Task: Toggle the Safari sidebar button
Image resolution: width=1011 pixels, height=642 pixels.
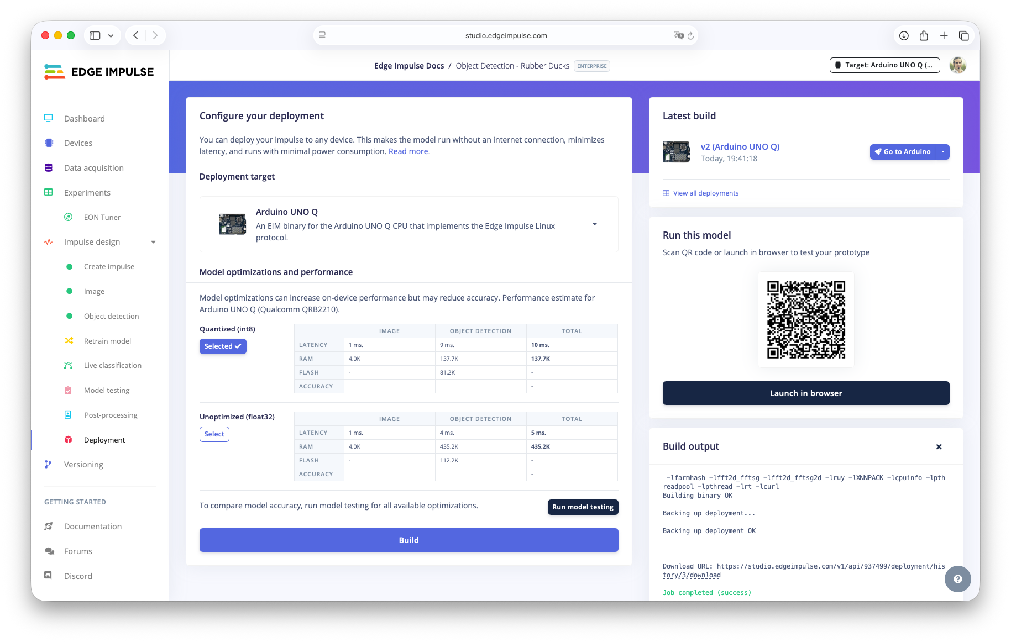Action: coord(95,35)
